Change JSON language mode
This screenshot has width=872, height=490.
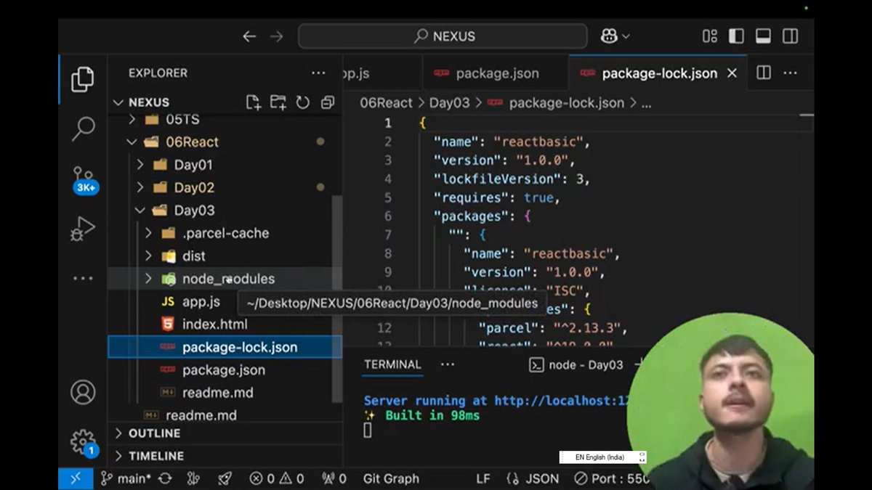[x=533, y=478]
